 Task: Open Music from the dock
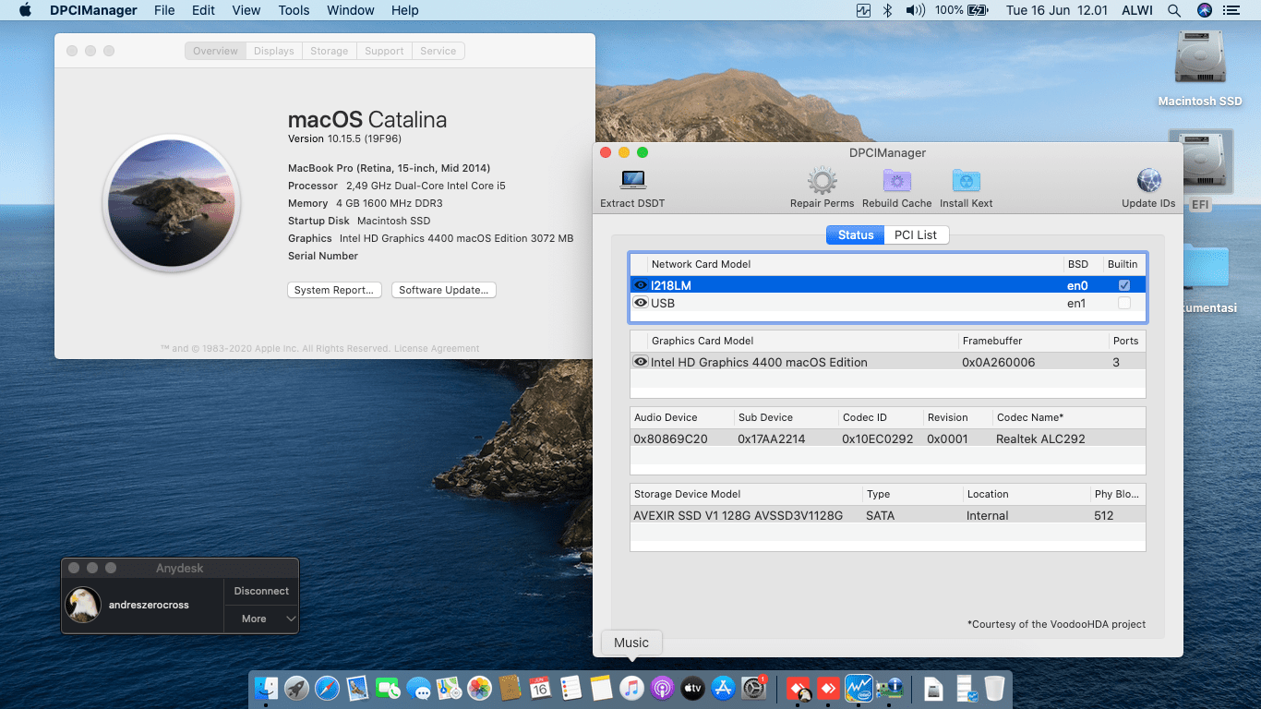click(631, 688)
